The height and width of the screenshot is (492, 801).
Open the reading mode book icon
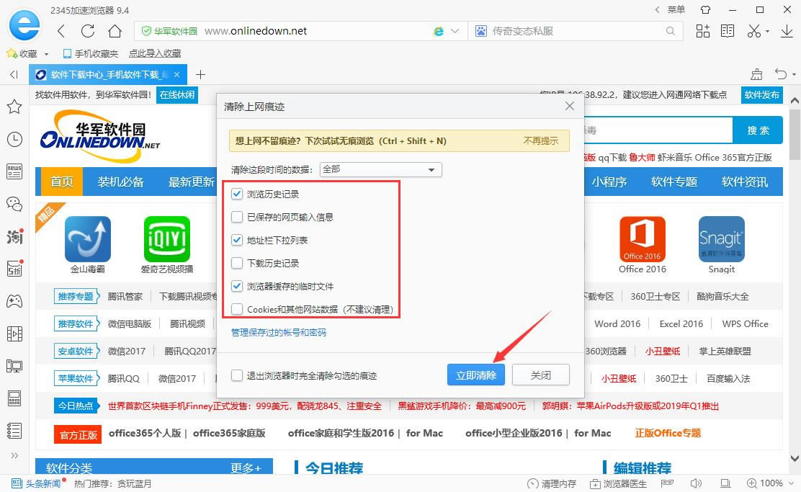(x=728, y=31)
